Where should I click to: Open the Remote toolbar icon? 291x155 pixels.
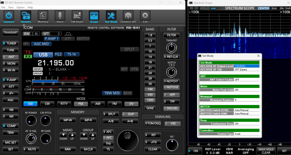(x=26, y=16)
